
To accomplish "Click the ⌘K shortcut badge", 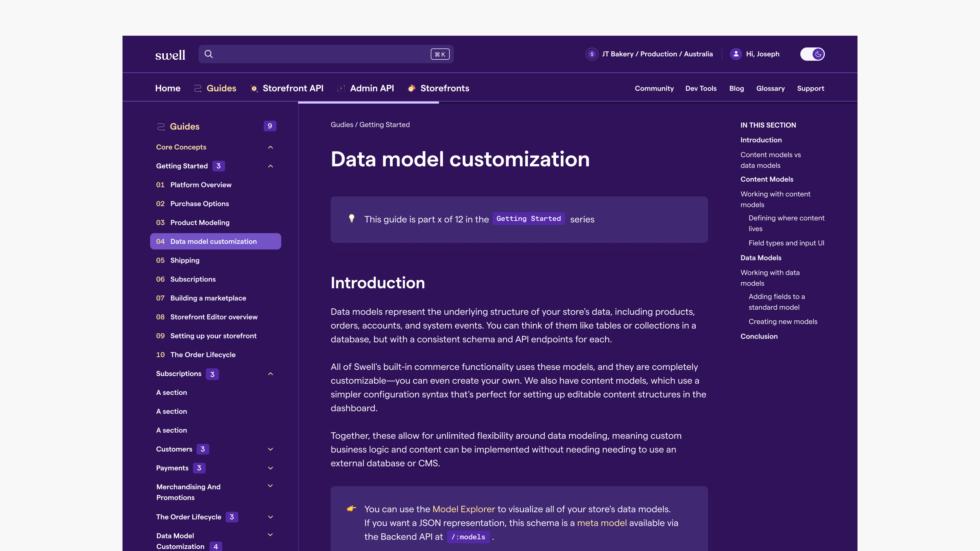I will (440, 54).
